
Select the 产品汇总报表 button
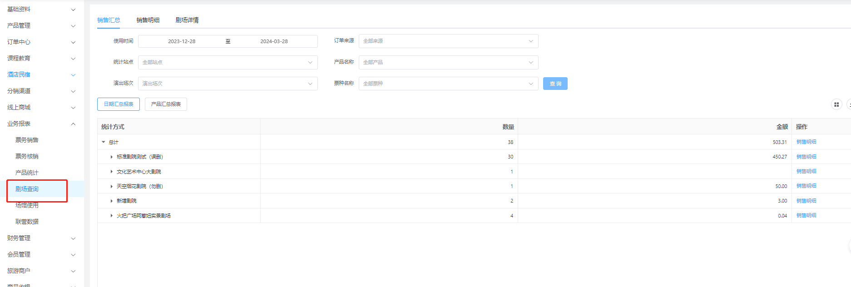[x=166, y=104]
